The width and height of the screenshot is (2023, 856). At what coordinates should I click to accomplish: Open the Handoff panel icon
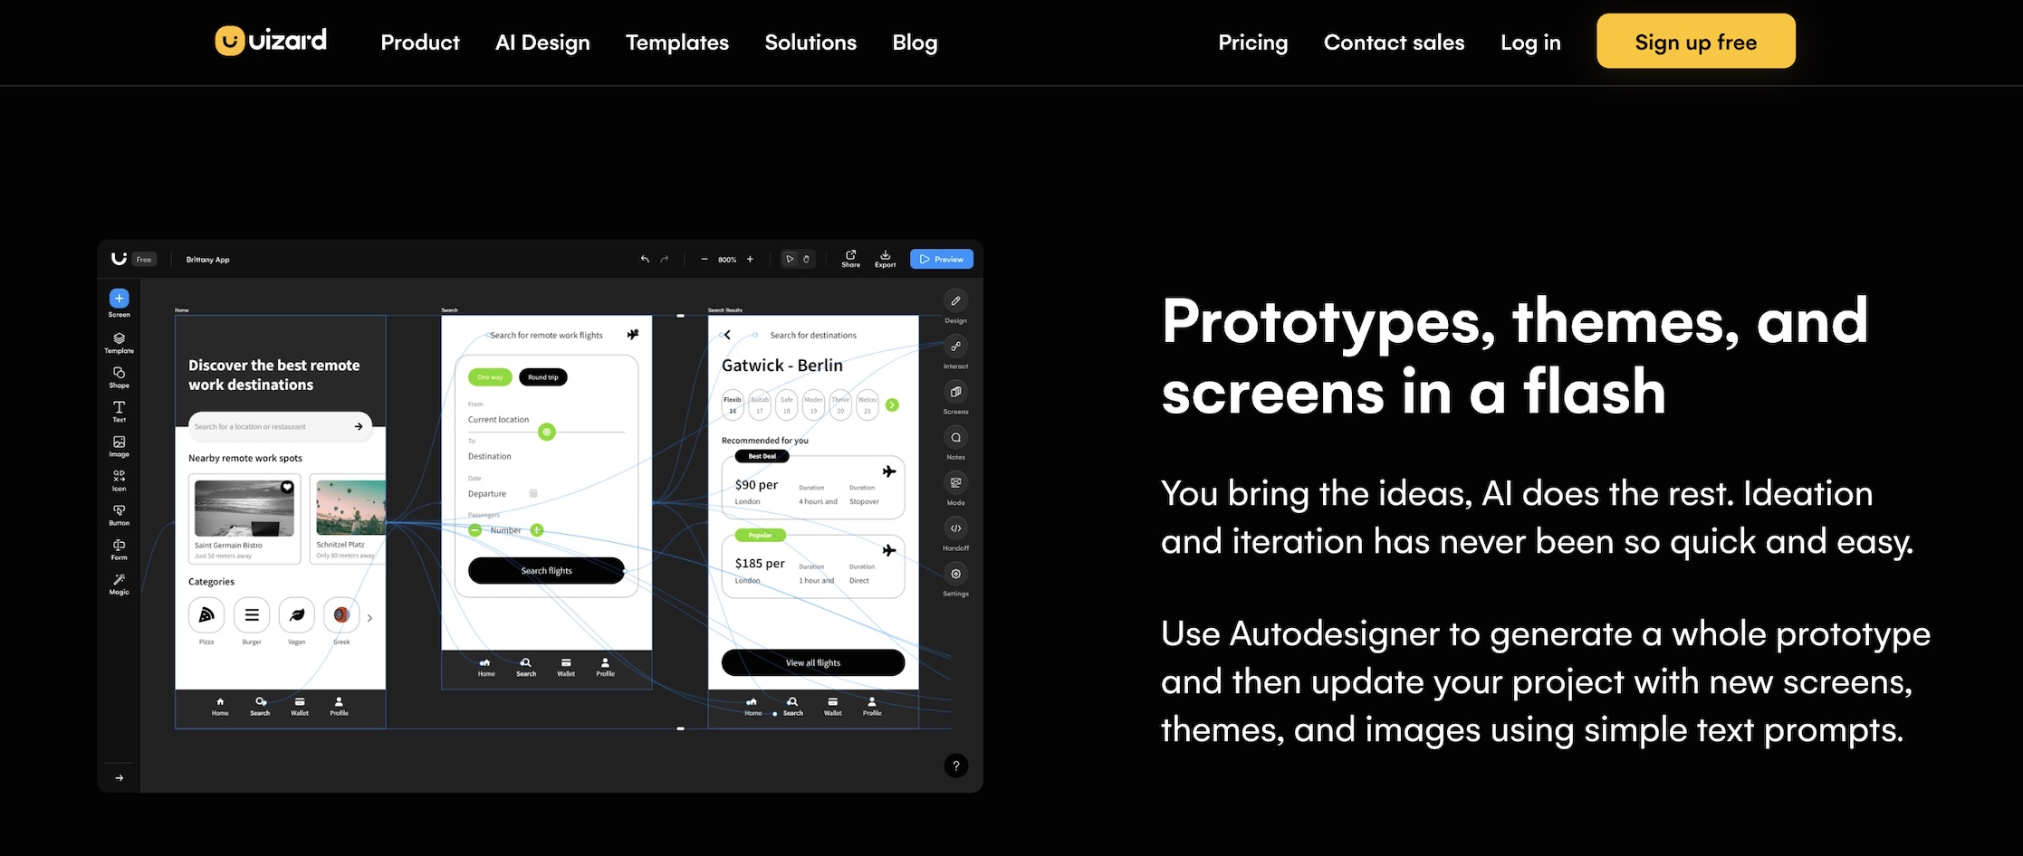pyautogui.click(x=955, y=528)
